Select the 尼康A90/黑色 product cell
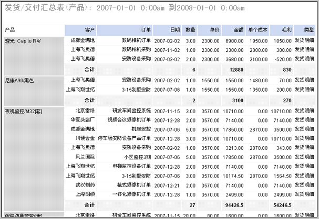This screenshot has width=319, height=219. (19, 81)
